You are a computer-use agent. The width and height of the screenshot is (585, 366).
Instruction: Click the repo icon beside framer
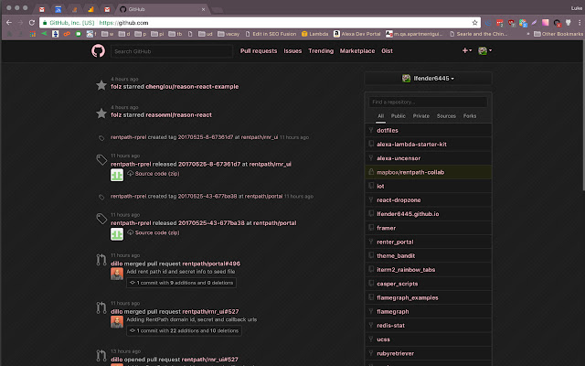click(371, 228)
